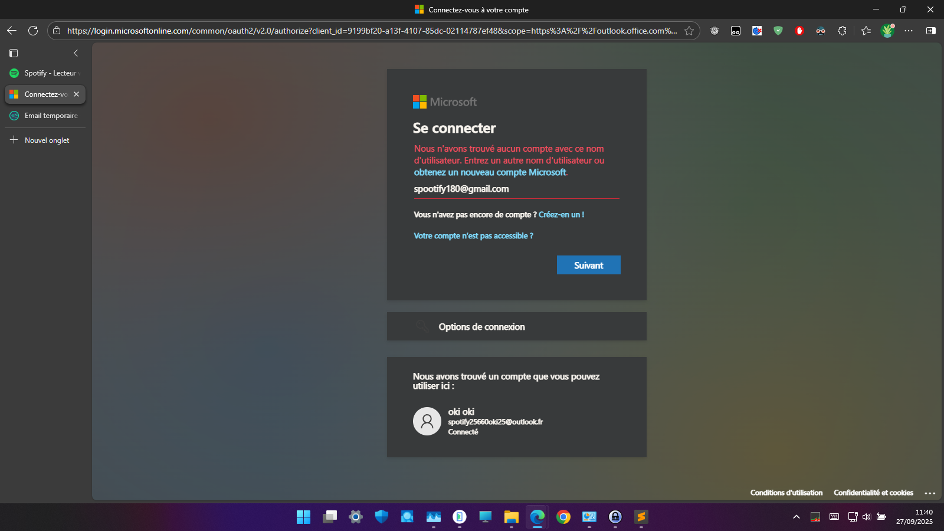
Task: Open the Windows Start menu
Action: [304, 517]
